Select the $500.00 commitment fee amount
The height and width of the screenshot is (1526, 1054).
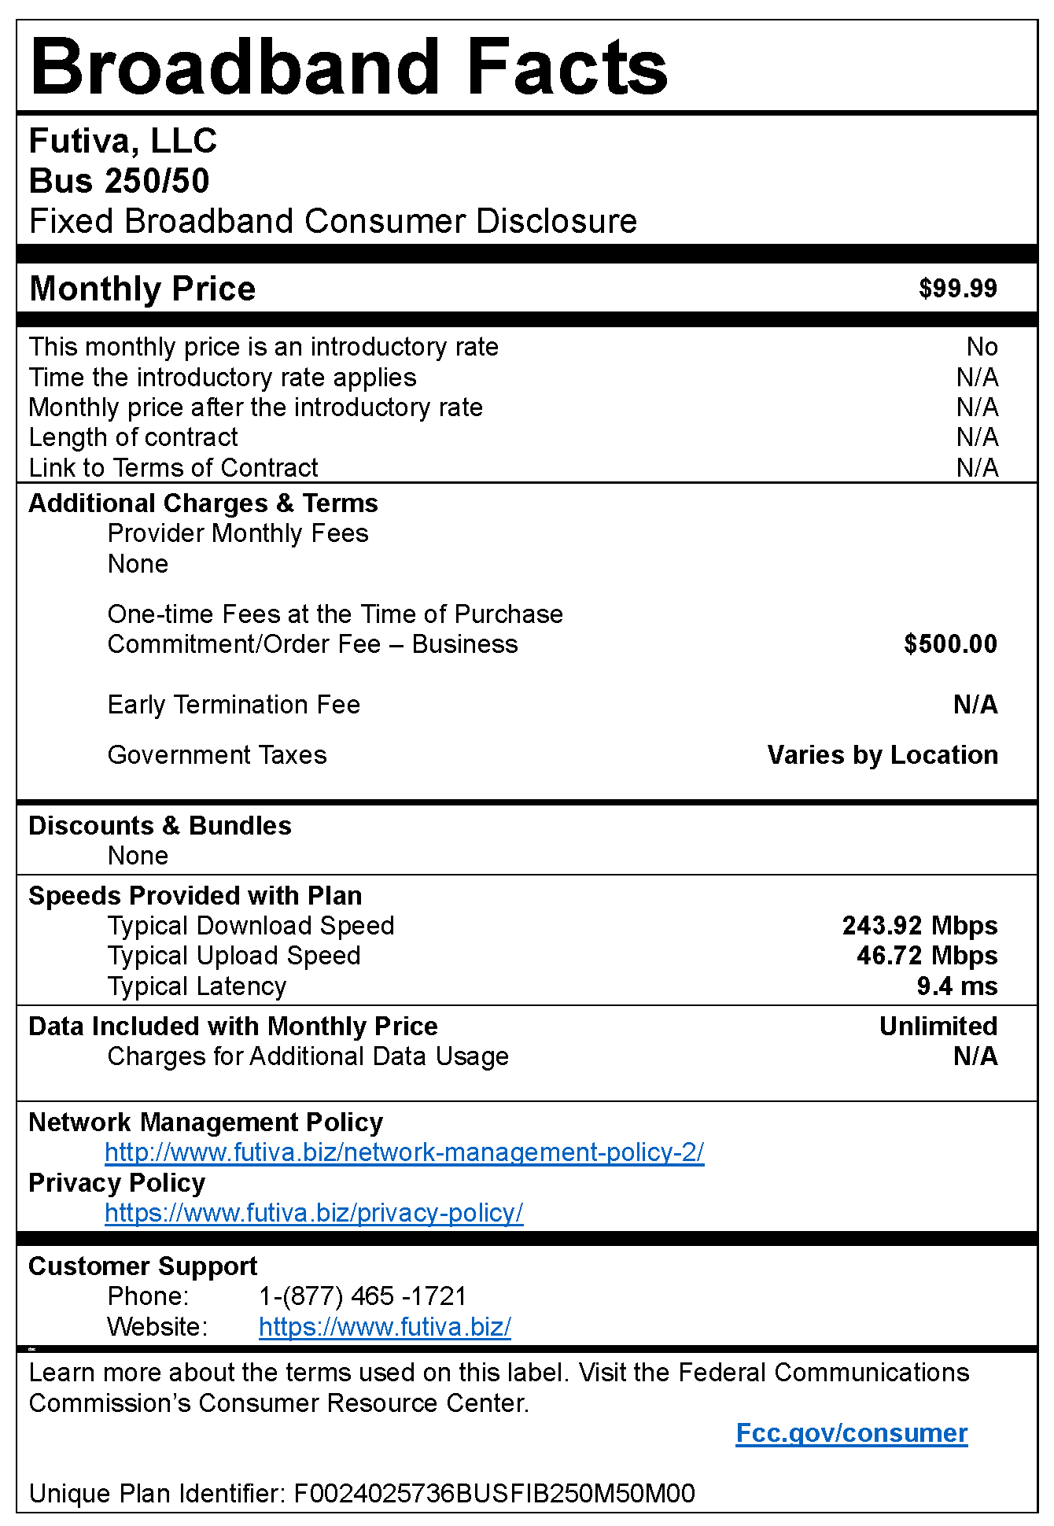pyautogui.click(x=950, y=644)
